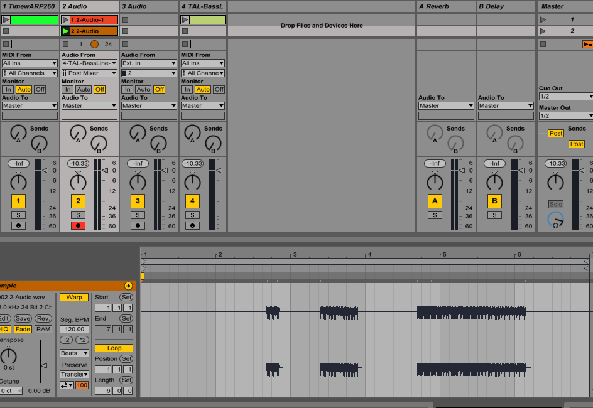Solo track 1 with S button

click(x=19, y=215)
